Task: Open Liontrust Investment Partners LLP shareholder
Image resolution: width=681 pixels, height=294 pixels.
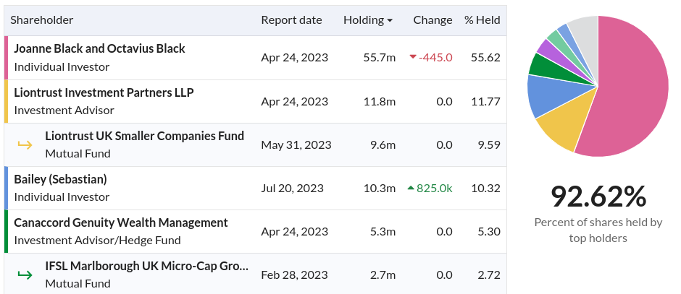Action: click(x=104, y=92)
